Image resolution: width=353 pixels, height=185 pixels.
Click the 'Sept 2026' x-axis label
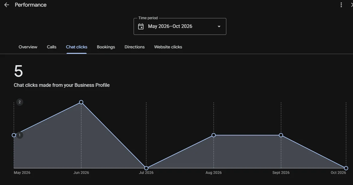(x=281, y=173)
